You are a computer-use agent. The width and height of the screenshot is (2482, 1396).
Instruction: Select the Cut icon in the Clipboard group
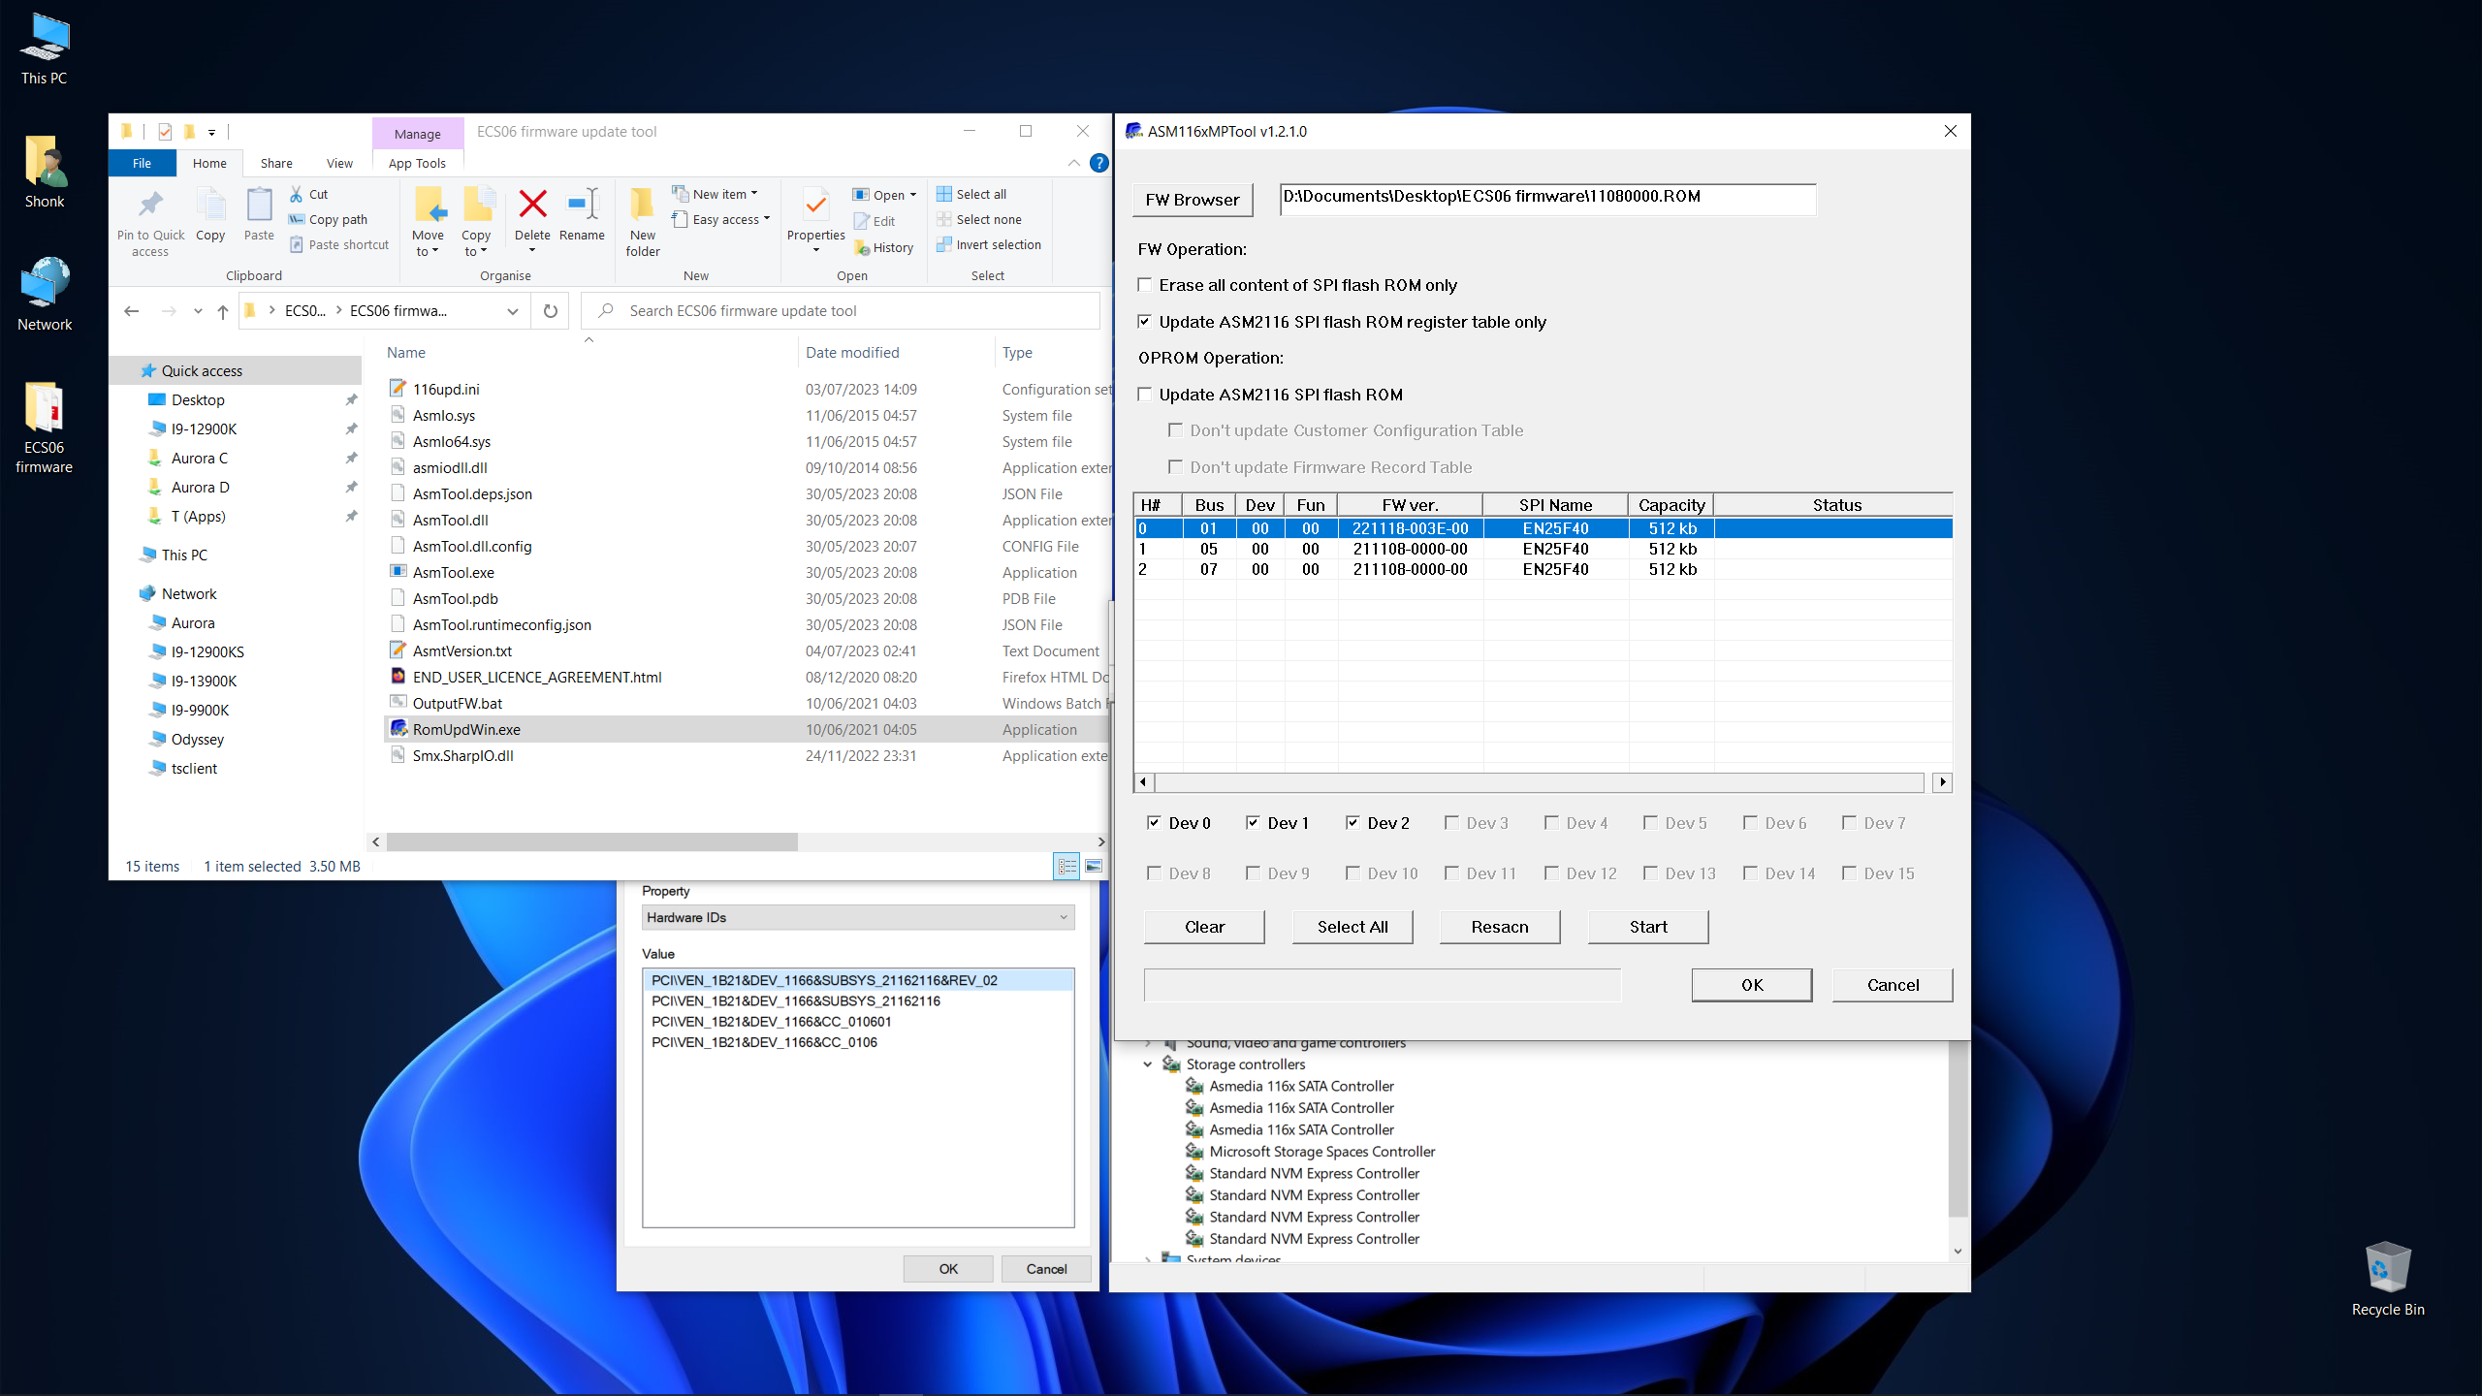[x=296, y=194]
